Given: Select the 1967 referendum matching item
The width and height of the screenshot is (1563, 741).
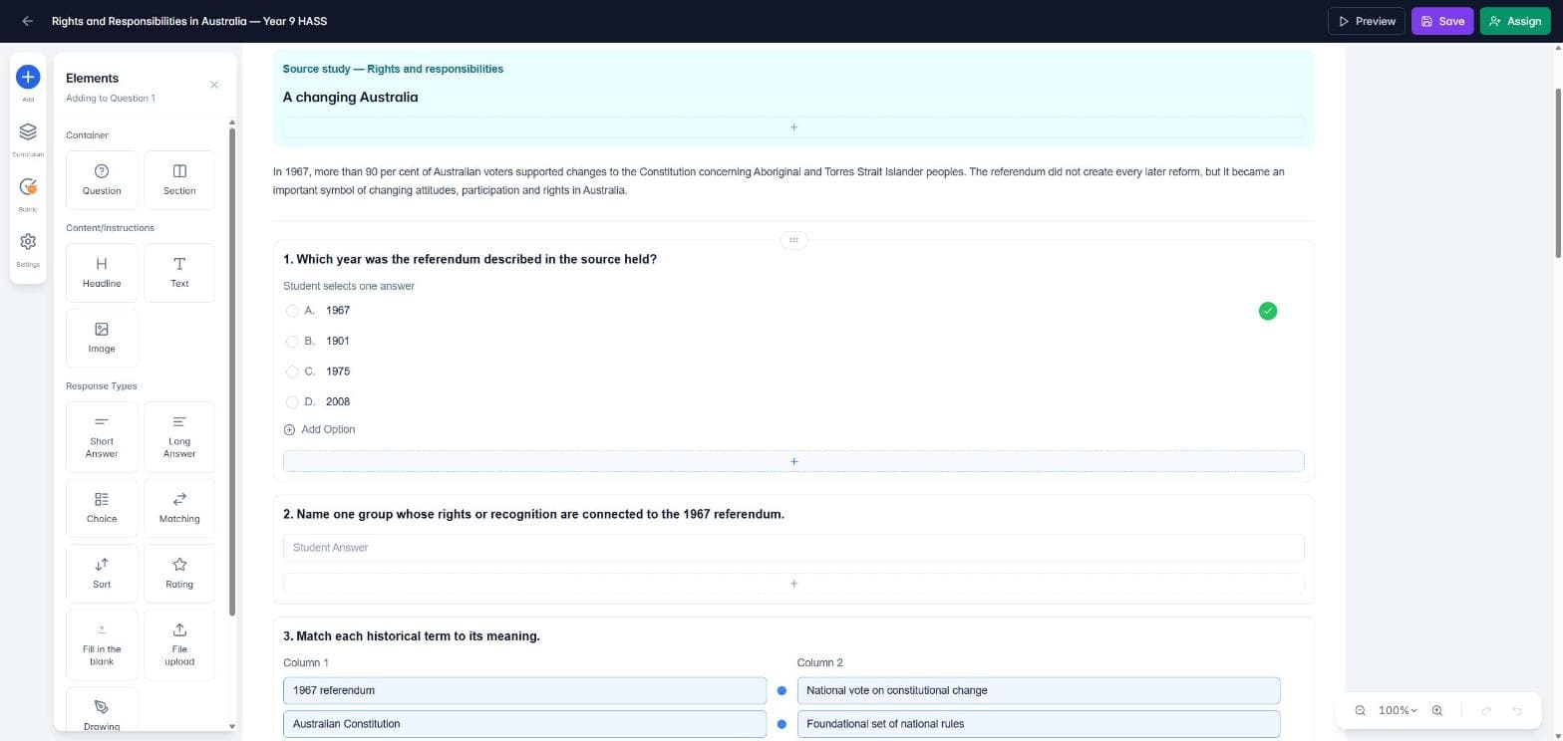Looking at the screenshot, I should coord(524,690).
